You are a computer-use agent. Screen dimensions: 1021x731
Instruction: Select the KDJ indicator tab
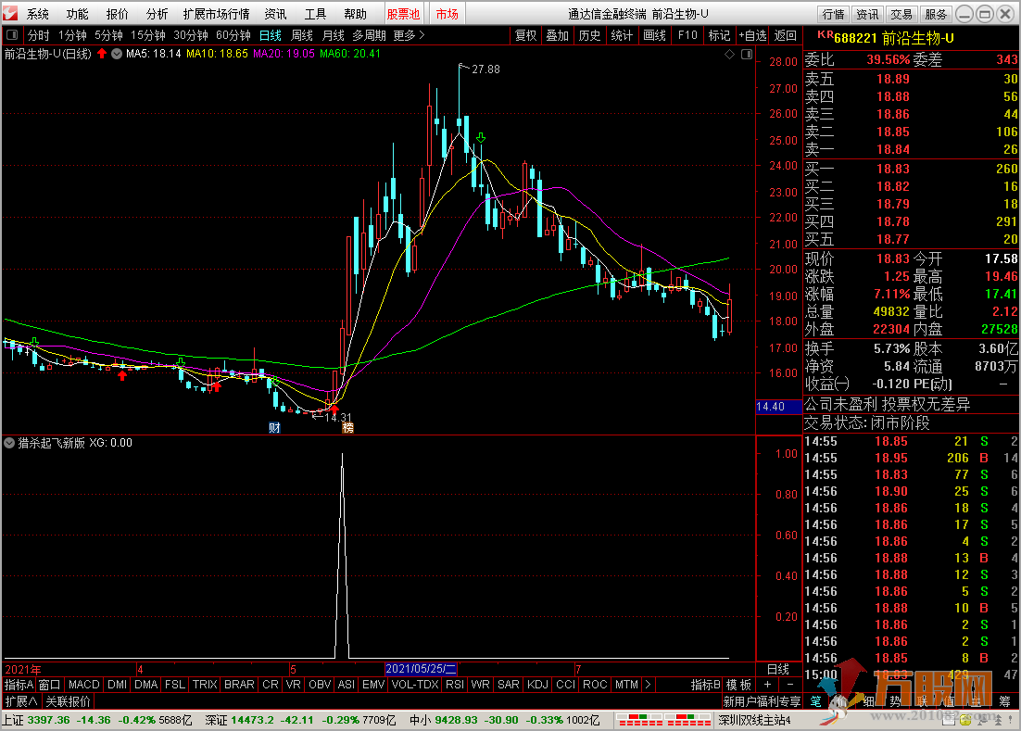pos(537,685)
